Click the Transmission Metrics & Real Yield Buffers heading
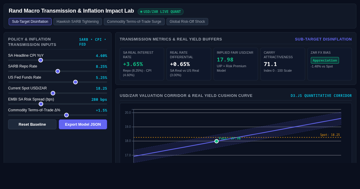Viewport: 360px width, 189px height. 171,39
